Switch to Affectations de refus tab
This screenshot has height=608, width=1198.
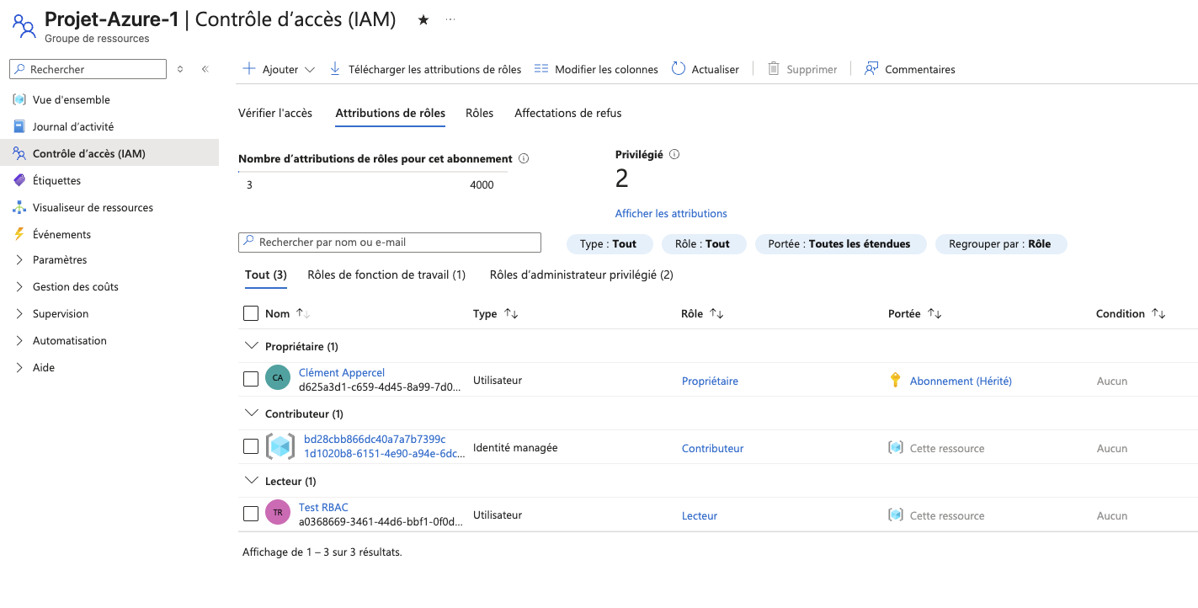[x=568, y=113]
